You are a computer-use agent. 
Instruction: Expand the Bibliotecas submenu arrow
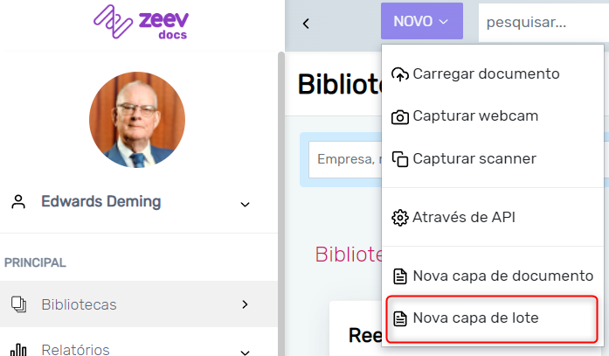tap(245, 304)
